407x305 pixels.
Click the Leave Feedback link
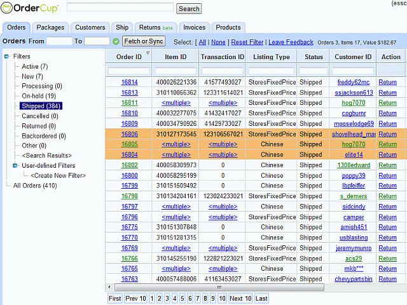pyautogui.click(x=291, y=42)
